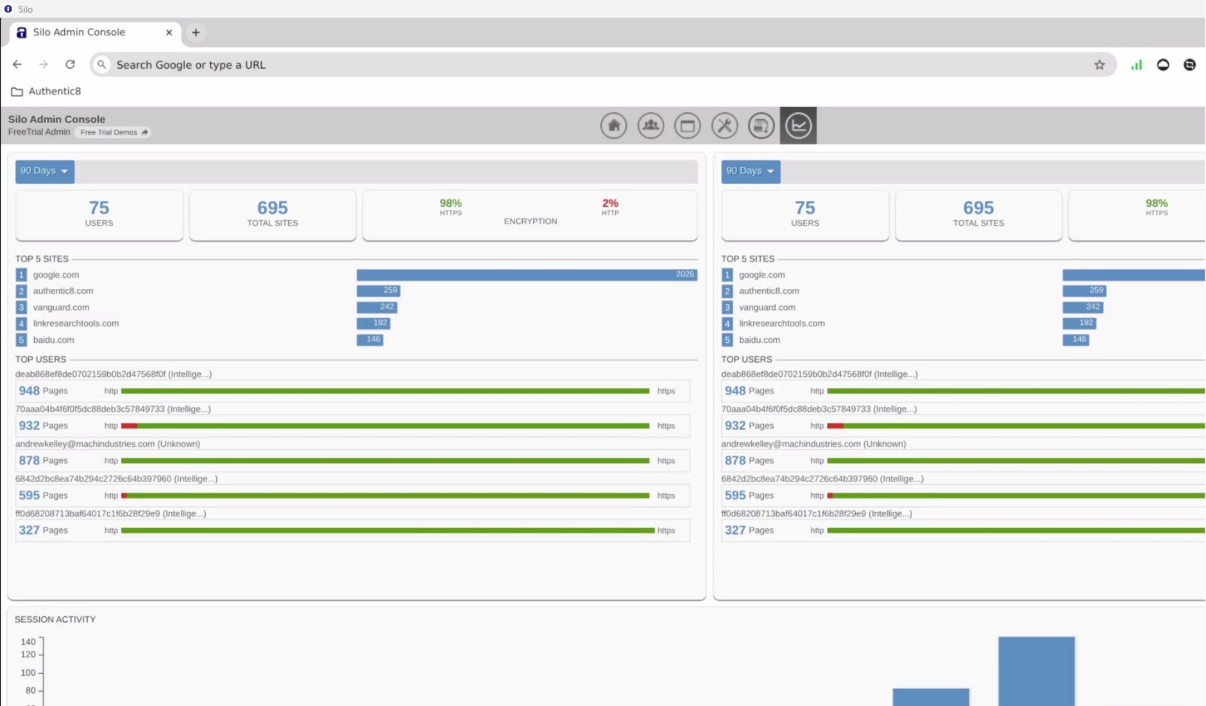Image resolution: width=1206 pixels, height=706 pixels.
Task: Click linkresearchtools.com in left Top 5 Sites
Action: 76,323
